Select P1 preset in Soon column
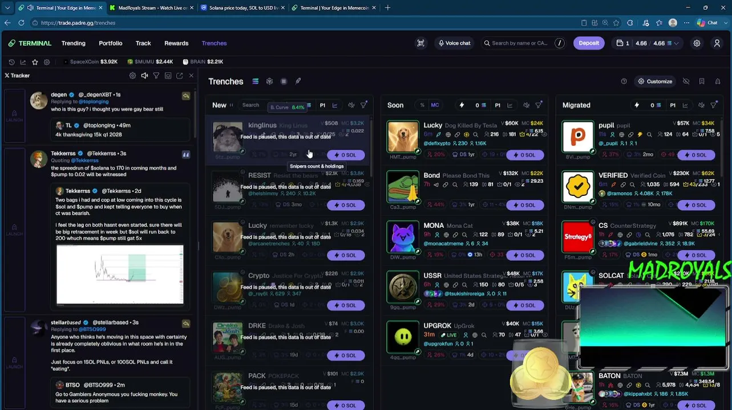The image size is (732, 410). (x=498, y=105)
